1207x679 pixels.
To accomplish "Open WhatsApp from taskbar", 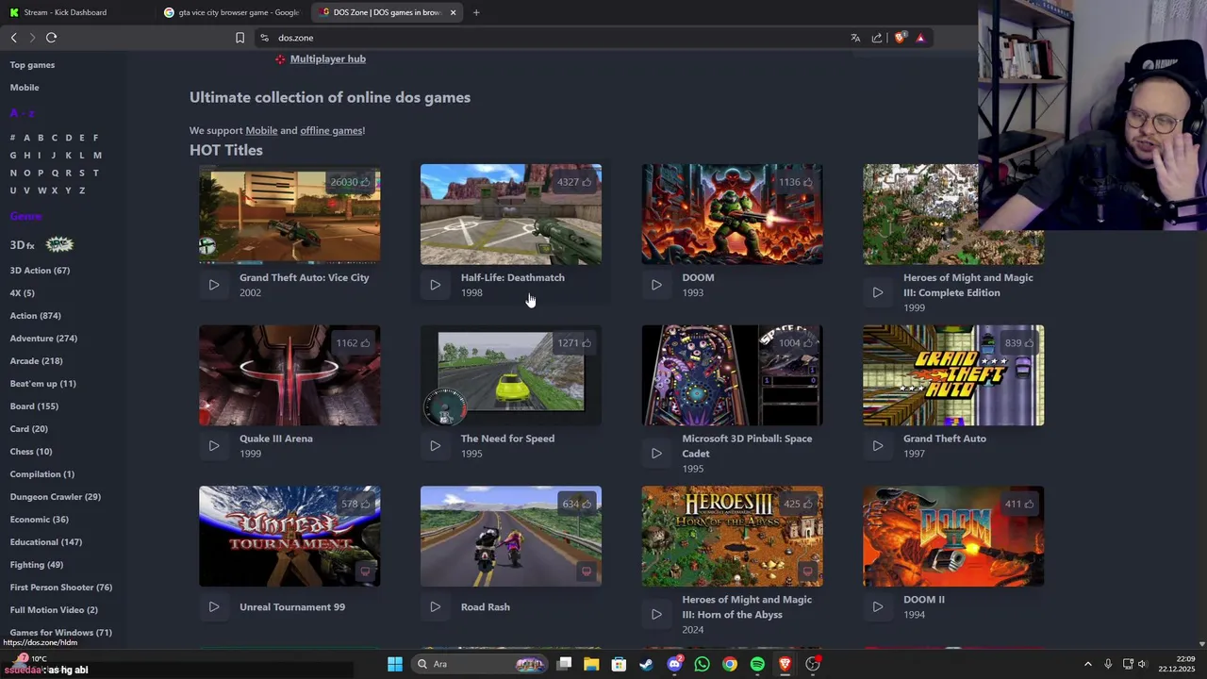I will coord(702,664).
